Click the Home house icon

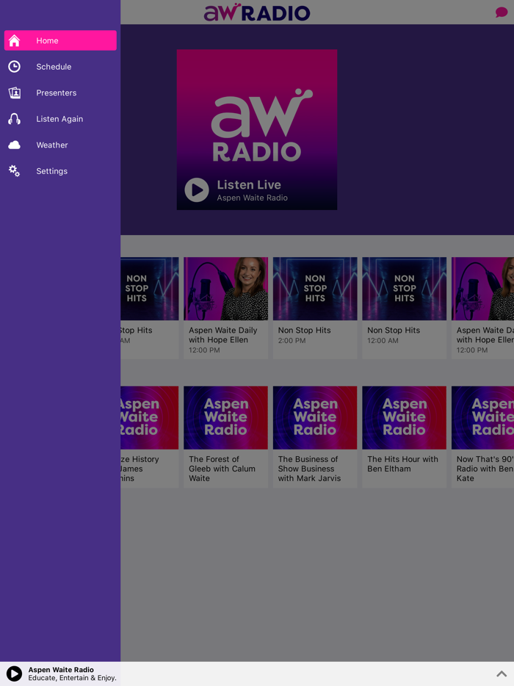pyautogui.click(x=14, y=40)
